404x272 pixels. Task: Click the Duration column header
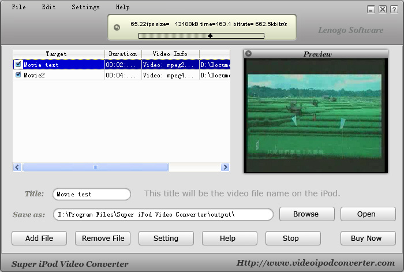pos(123,54)
